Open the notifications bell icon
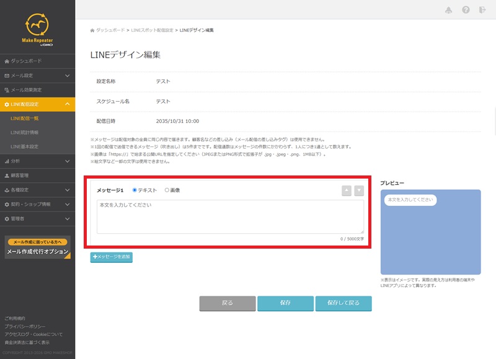This screenshot has height=359, width=496. point(448,10)
